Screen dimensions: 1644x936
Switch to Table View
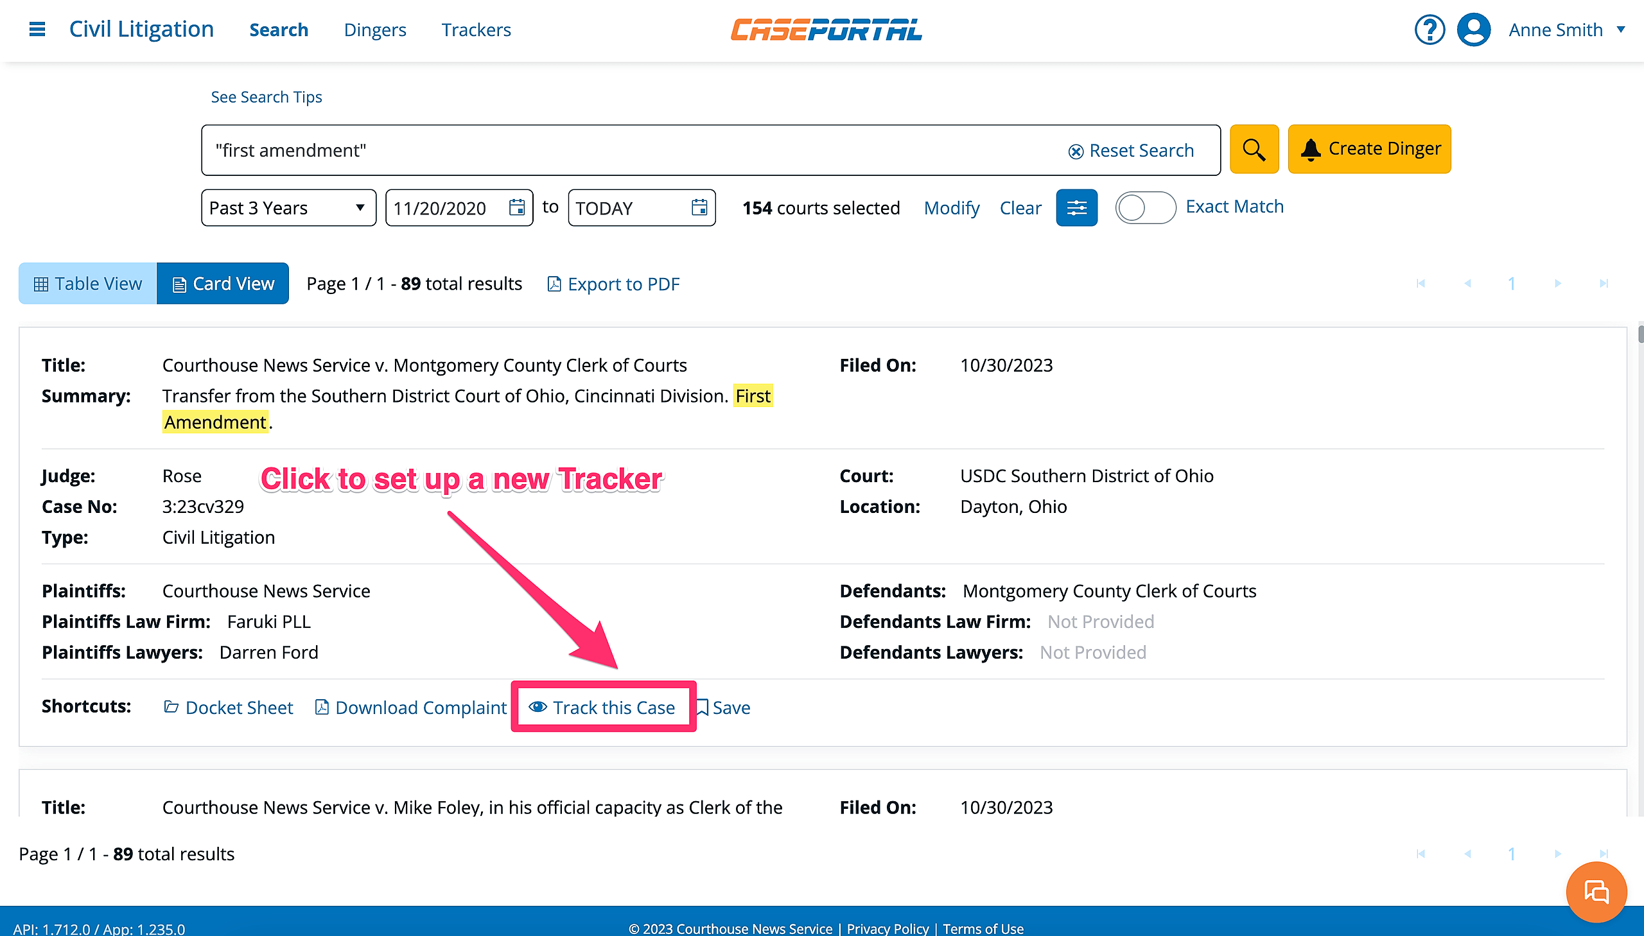[88, 284]
